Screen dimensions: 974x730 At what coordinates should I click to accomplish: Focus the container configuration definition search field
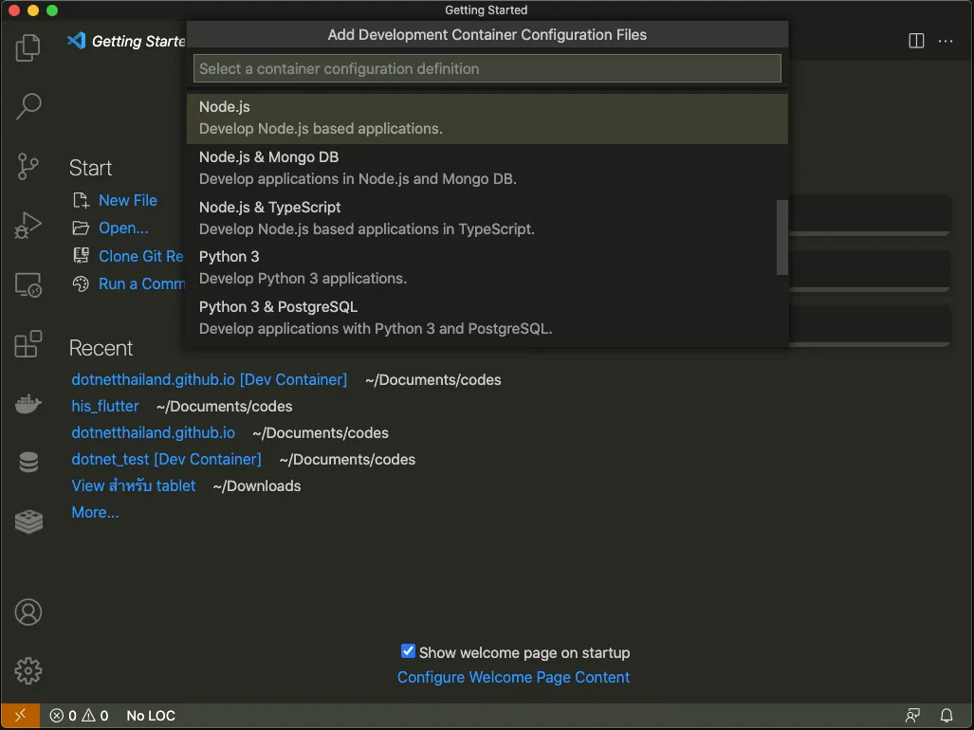(487, 68)
